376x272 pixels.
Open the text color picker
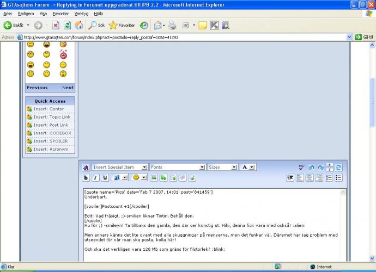(248, 167)
